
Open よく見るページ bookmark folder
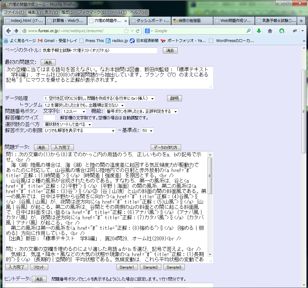tap(20, 41)
